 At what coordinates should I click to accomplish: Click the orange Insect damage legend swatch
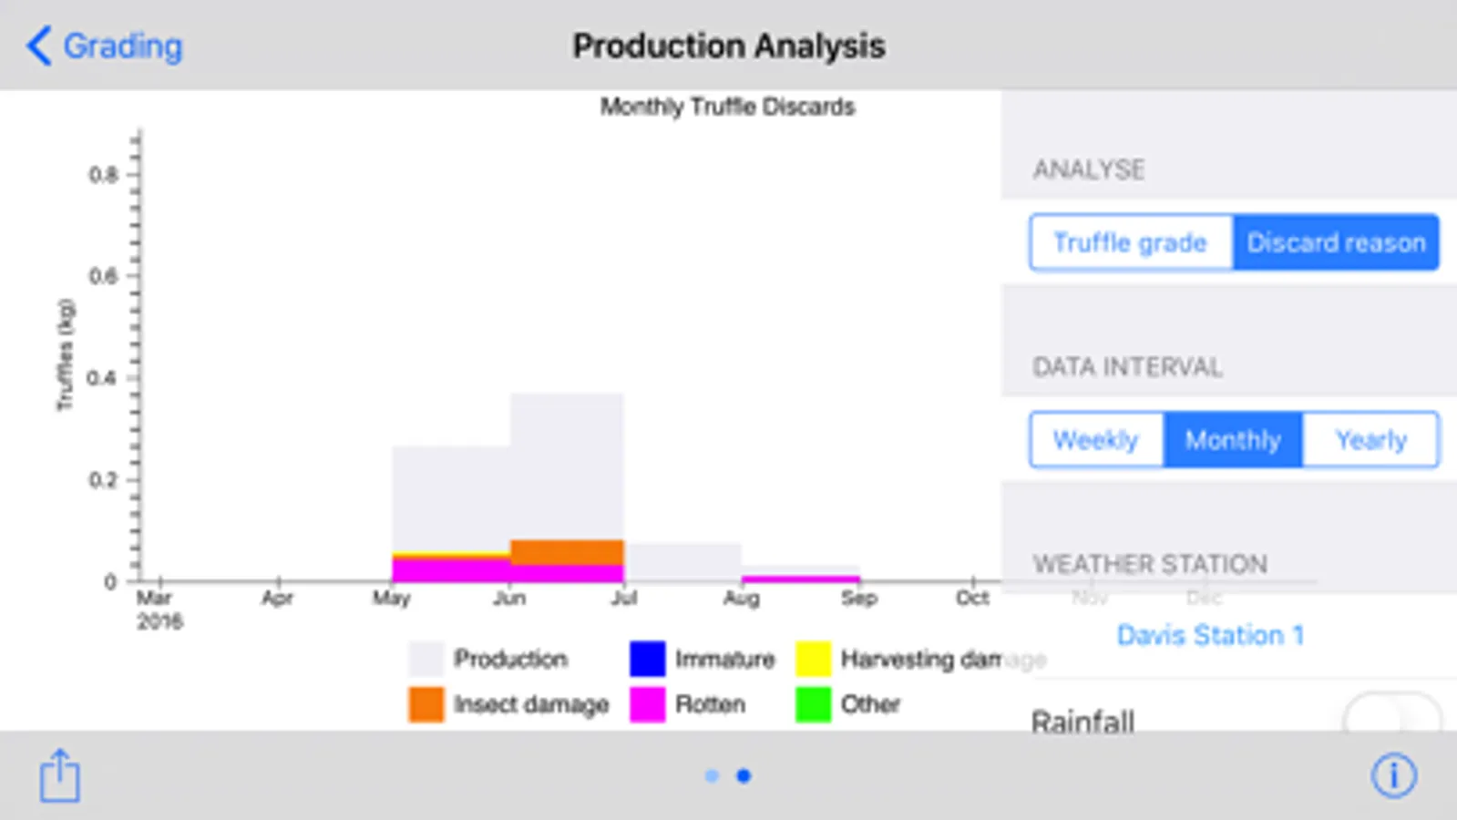tap(426, 704)
